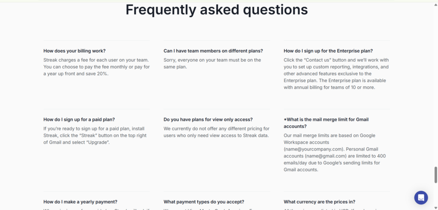
Task: Click the answer mentioning "Upgrade" in Gmail
Action: coord(95,136)
